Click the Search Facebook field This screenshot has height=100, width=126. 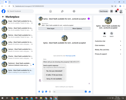point(20,11)
